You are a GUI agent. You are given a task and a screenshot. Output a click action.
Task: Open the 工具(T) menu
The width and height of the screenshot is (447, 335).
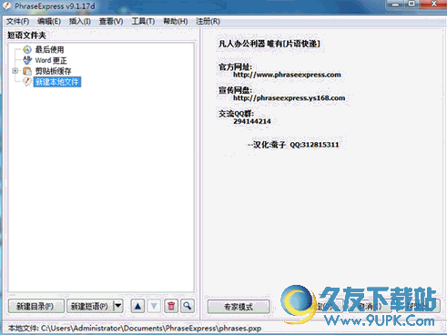143,22
